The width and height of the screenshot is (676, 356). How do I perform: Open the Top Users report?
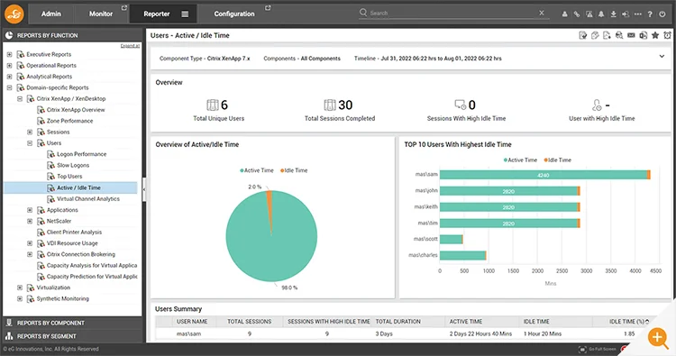(x=69, y=177)
